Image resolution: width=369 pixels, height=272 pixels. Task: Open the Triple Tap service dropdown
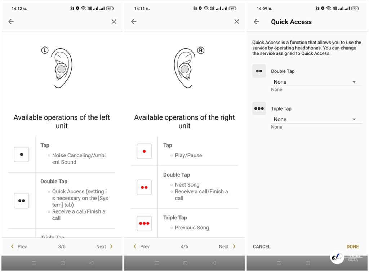316,119
